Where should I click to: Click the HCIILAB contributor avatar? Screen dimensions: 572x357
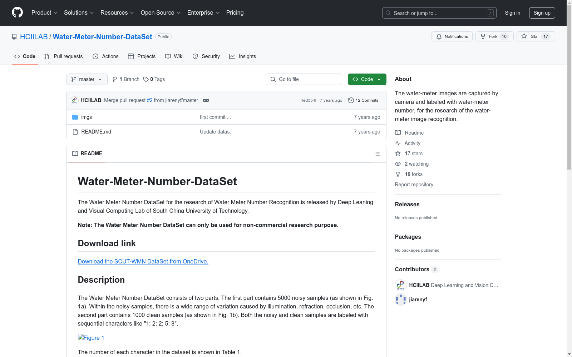(401, 285)
